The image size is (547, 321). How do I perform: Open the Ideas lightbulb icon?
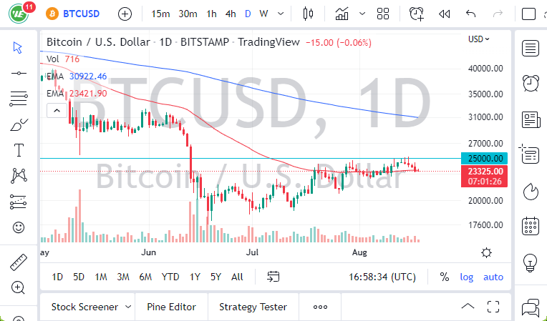(x=531, y=261)
